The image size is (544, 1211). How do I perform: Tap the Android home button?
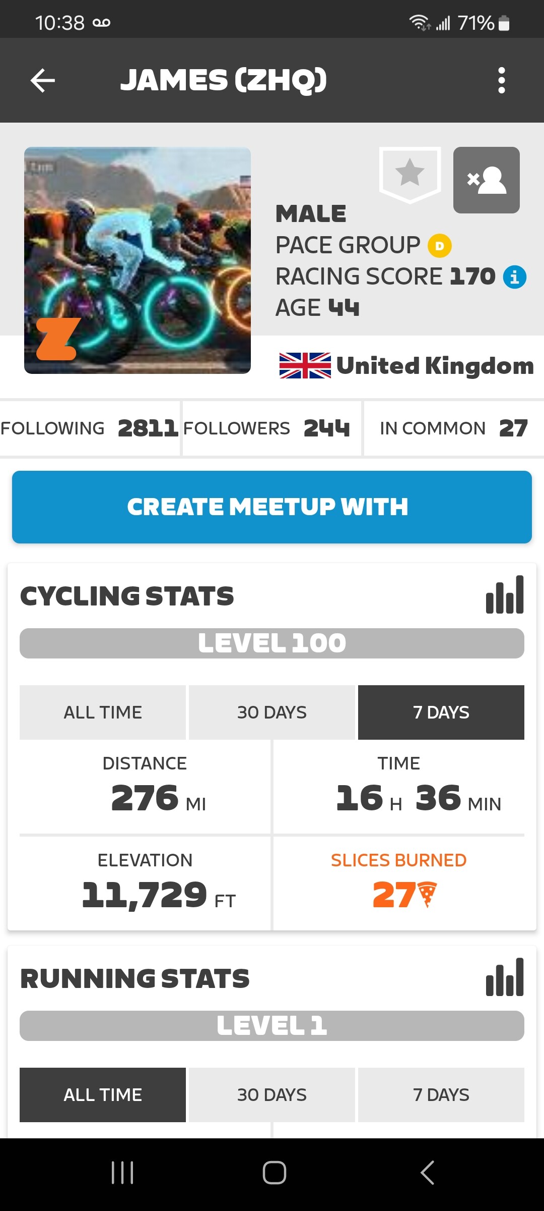pyautogui.click(x=275, y=1173)
